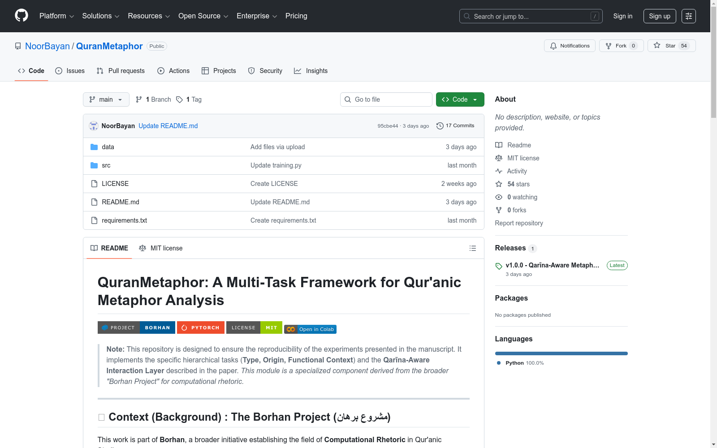Open the Create requirements.txt commit
Viewport: 717px width, 448px height.
pos(283,220)
